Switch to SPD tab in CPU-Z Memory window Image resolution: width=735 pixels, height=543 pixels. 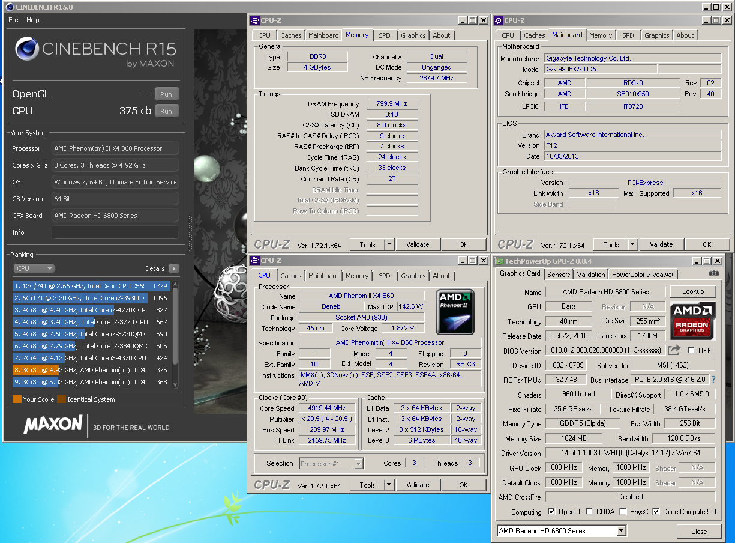(385, 35)
